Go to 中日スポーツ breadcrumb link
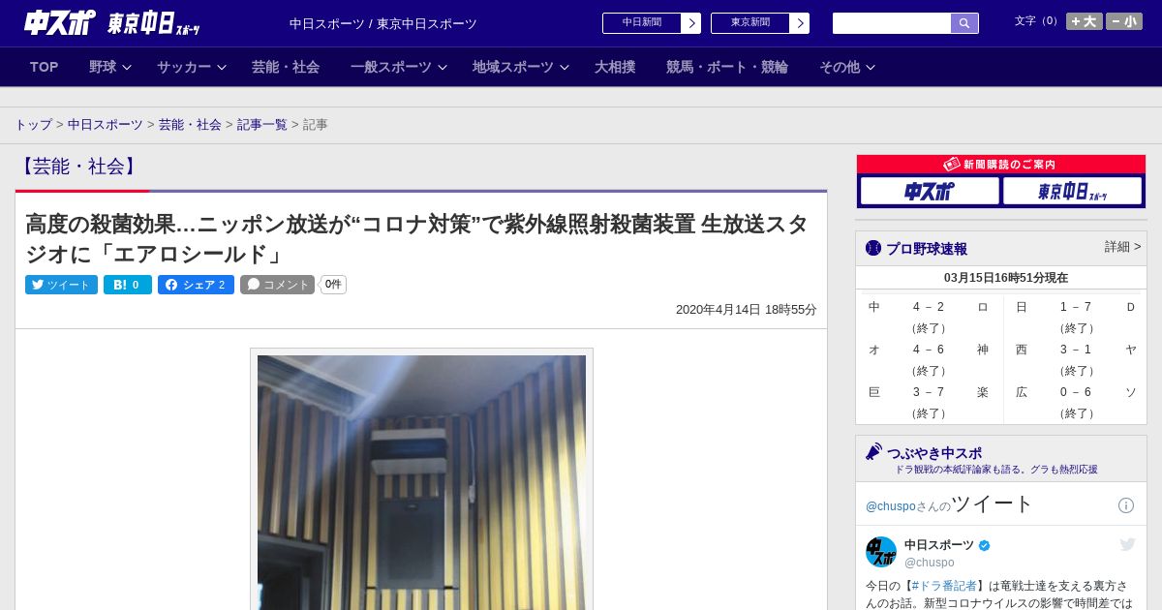 [106, 125]
